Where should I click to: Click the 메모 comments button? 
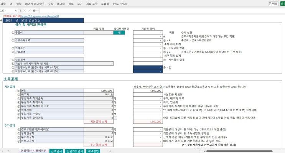273,3
